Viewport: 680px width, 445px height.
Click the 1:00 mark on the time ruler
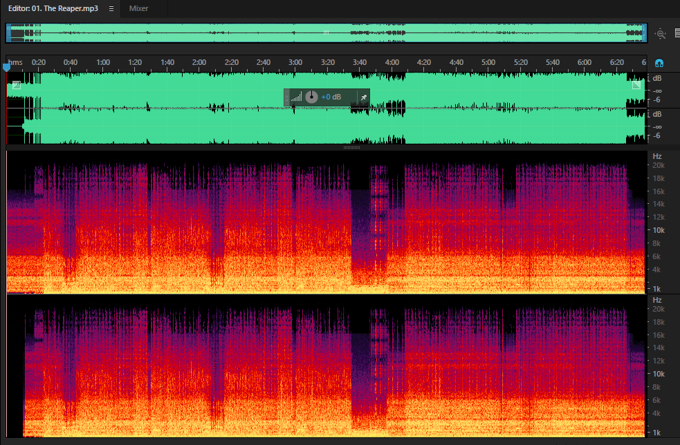[103, 62]
